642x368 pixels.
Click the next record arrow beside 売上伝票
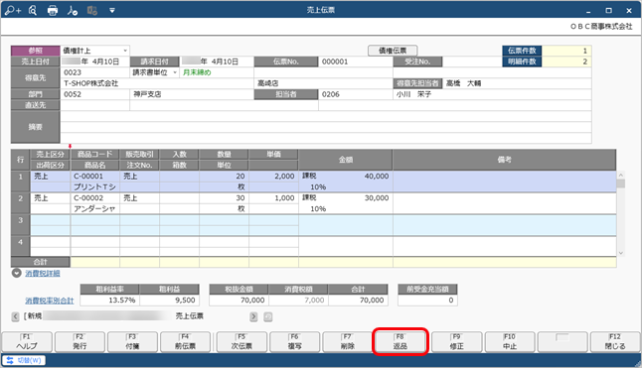(253, 316)
